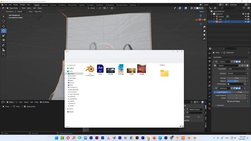Open the Object Mode dropdown

(x=13, y=8)
